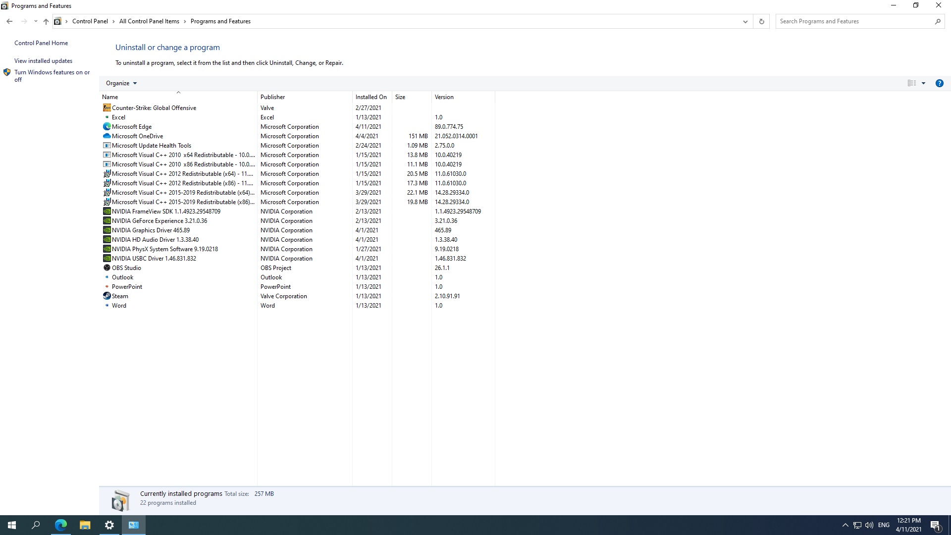
Task: Open the help question mark icon
Action: [x=939, y=83]
